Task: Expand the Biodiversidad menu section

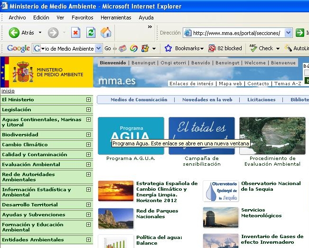Action: 88,135
